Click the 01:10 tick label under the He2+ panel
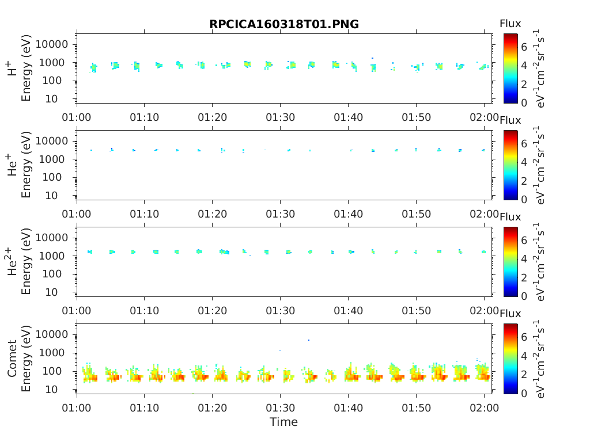The width and height of the screenshot is (590, 442). coord(145,311)
